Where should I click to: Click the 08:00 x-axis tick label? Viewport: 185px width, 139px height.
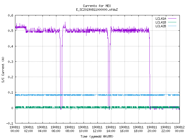(x=70, y=131)
